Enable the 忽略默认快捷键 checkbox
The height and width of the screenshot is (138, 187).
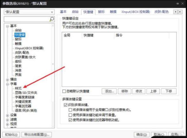tap(64, 91)
